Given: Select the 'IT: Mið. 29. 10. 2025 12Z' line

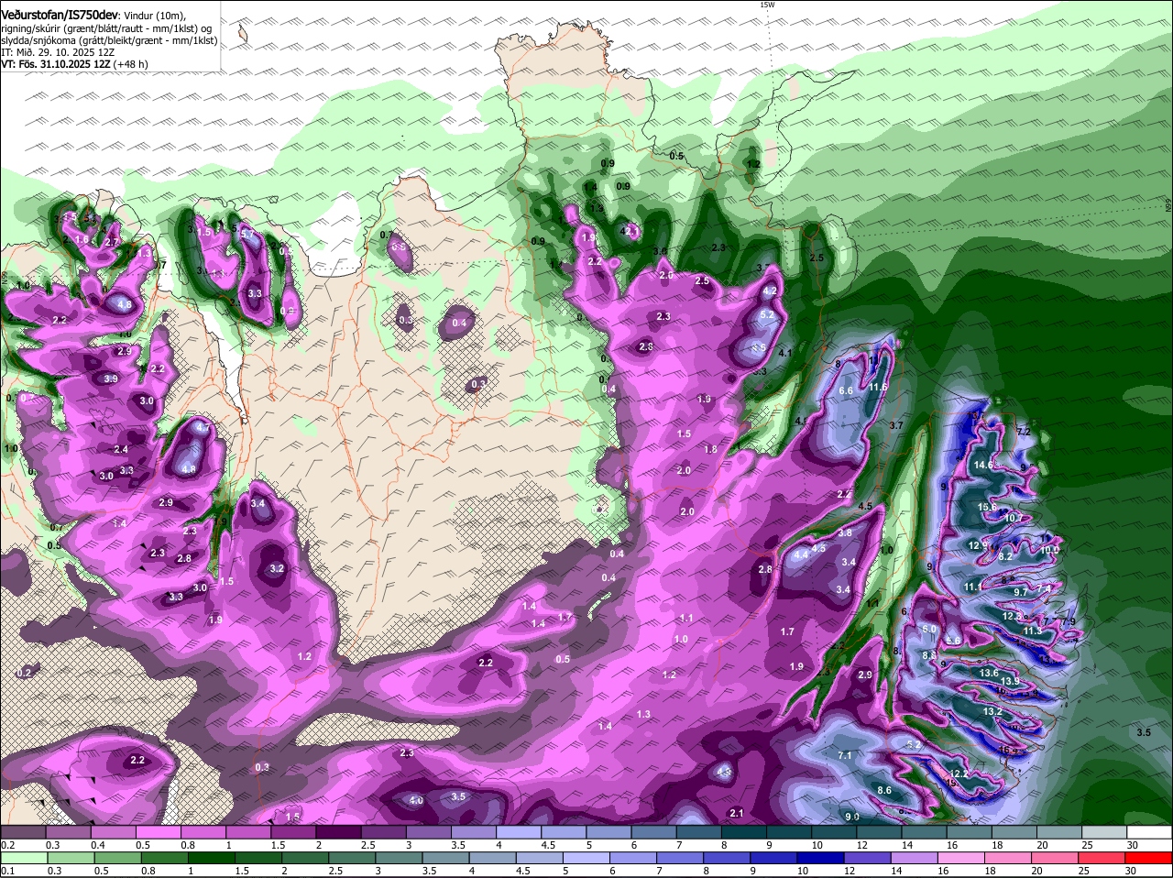Looking at the screenshot, I should click(x=56, y=52).
